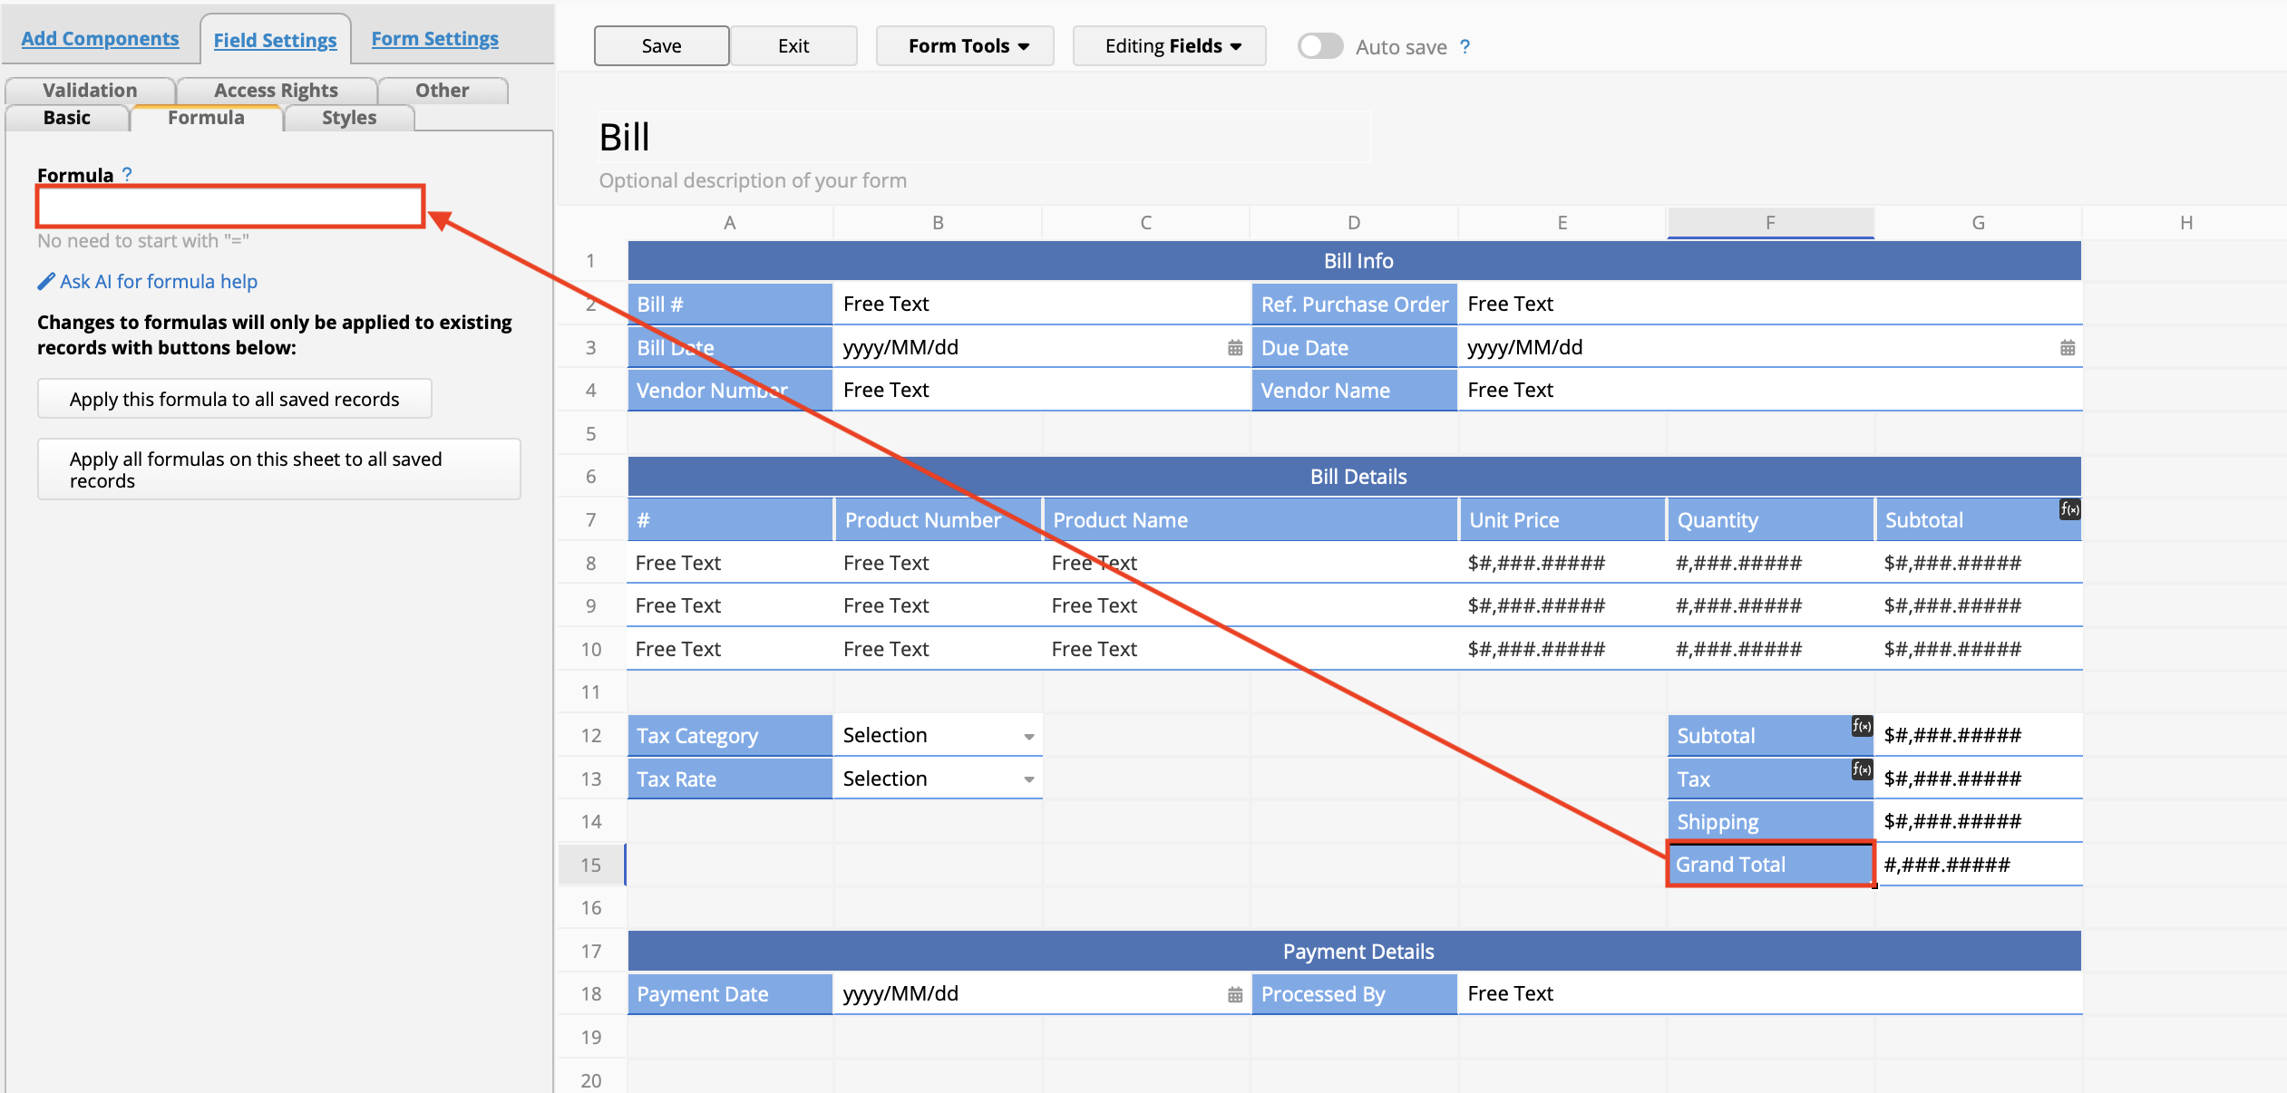Select row 8 header
The height and width of the screenshot is (1093, 2287).
pos(591,563)
